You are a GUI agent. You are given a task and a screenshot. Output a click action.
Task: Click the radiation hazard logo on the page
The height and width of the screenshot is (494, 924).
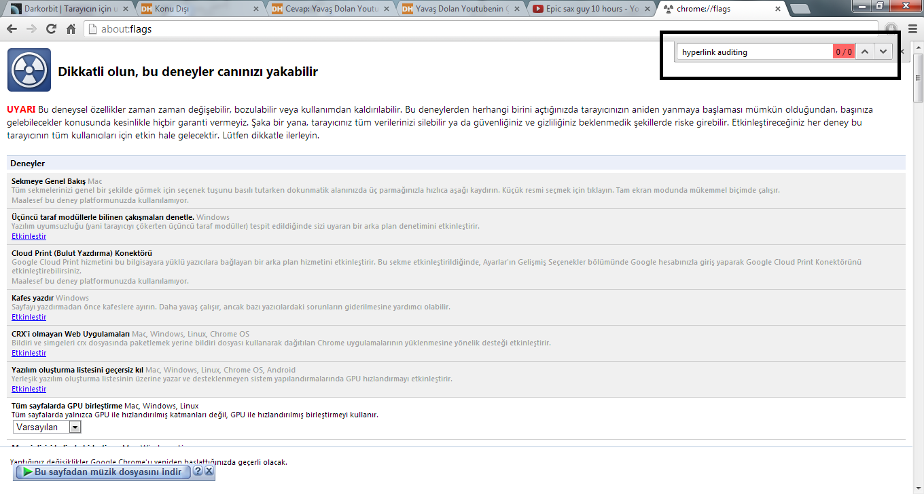pos(29,70)
